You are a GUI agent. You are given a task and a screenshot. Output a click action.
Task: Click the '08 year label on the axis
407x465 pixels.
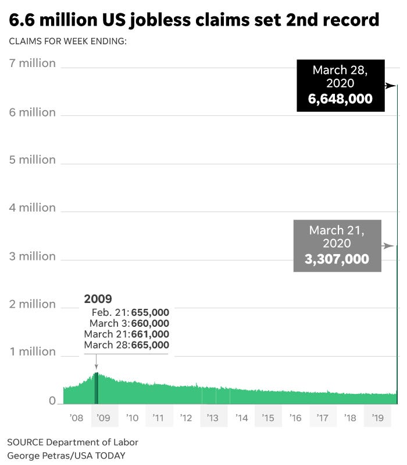pyautogui.click(x=76, y=418)
